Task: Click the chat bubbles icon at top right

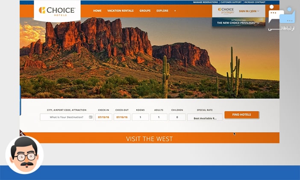Action: 281,16
